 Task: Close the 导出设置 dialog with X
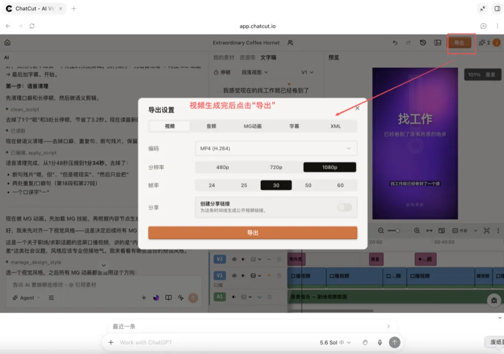click(357, 108)
